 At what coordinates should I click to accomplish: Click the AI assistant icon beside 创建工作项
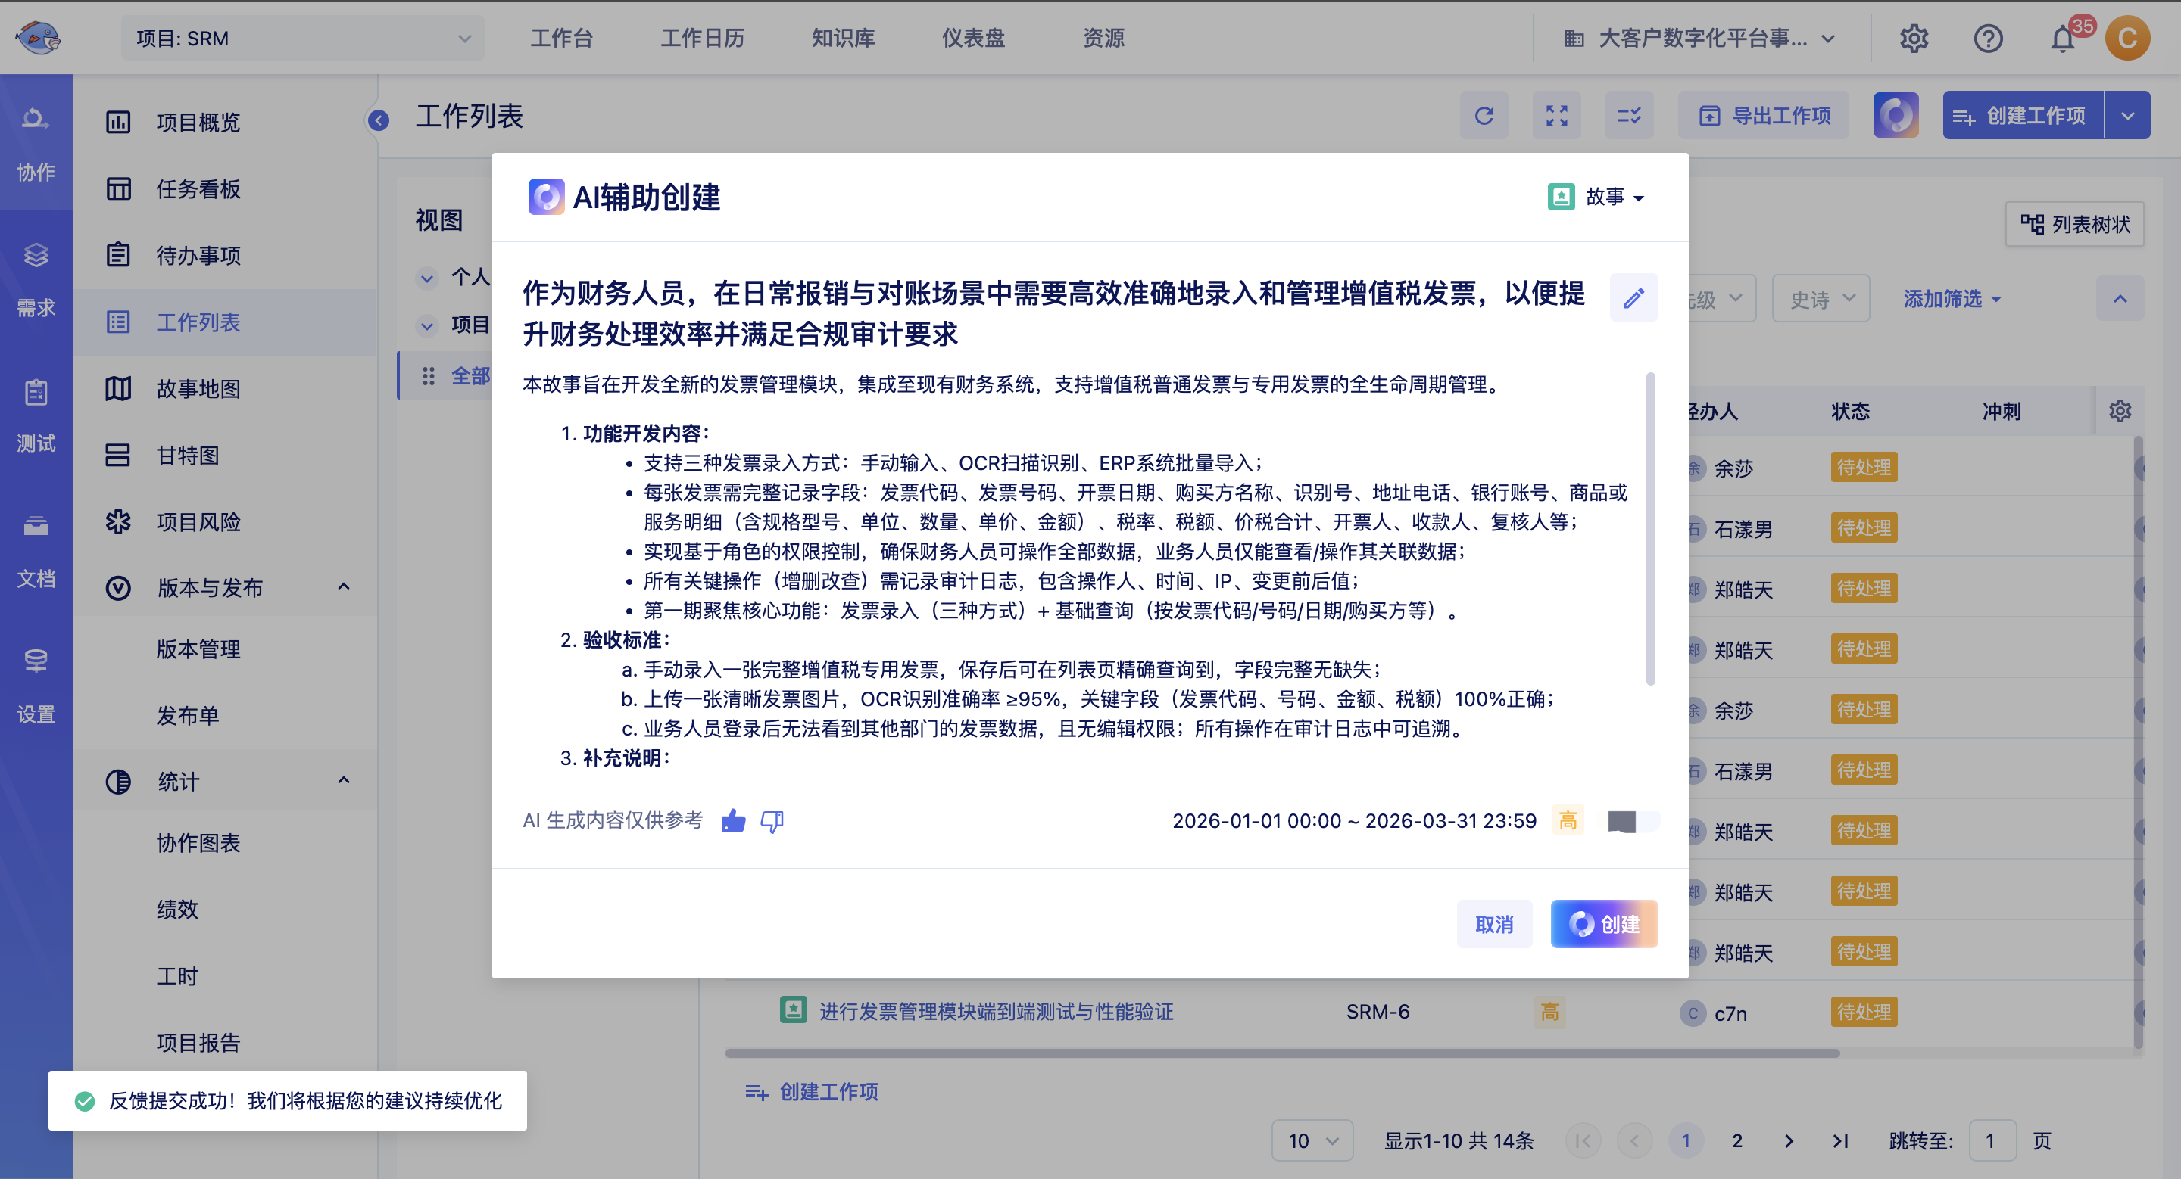coord(1895,116)
